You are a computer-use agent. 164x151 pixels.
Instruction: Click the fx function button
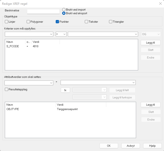point(65,90)
